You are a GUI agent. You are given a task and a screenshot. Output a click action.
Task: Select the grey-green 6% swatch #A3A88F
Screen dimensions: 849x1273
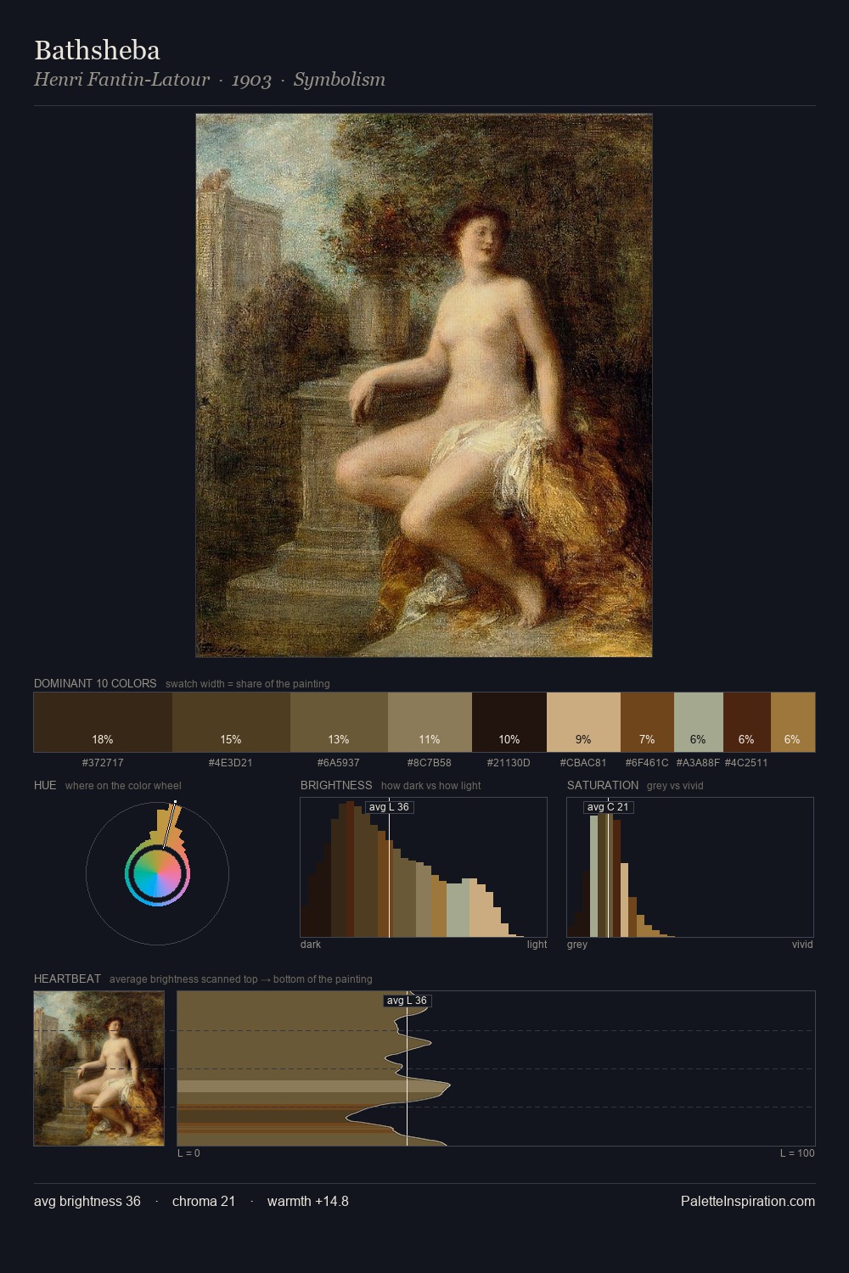click(x=698, y=722)
